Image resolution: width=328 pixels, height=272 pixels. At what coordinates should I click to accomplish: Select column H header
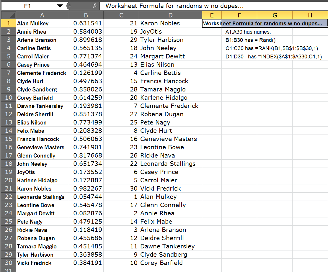310,15
